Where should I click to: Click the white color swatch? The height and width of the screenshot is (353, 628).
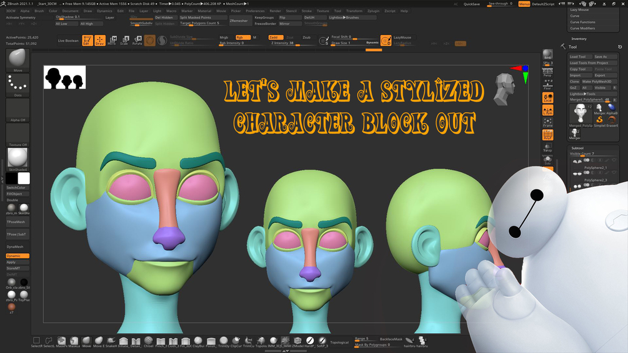[24, 178]
